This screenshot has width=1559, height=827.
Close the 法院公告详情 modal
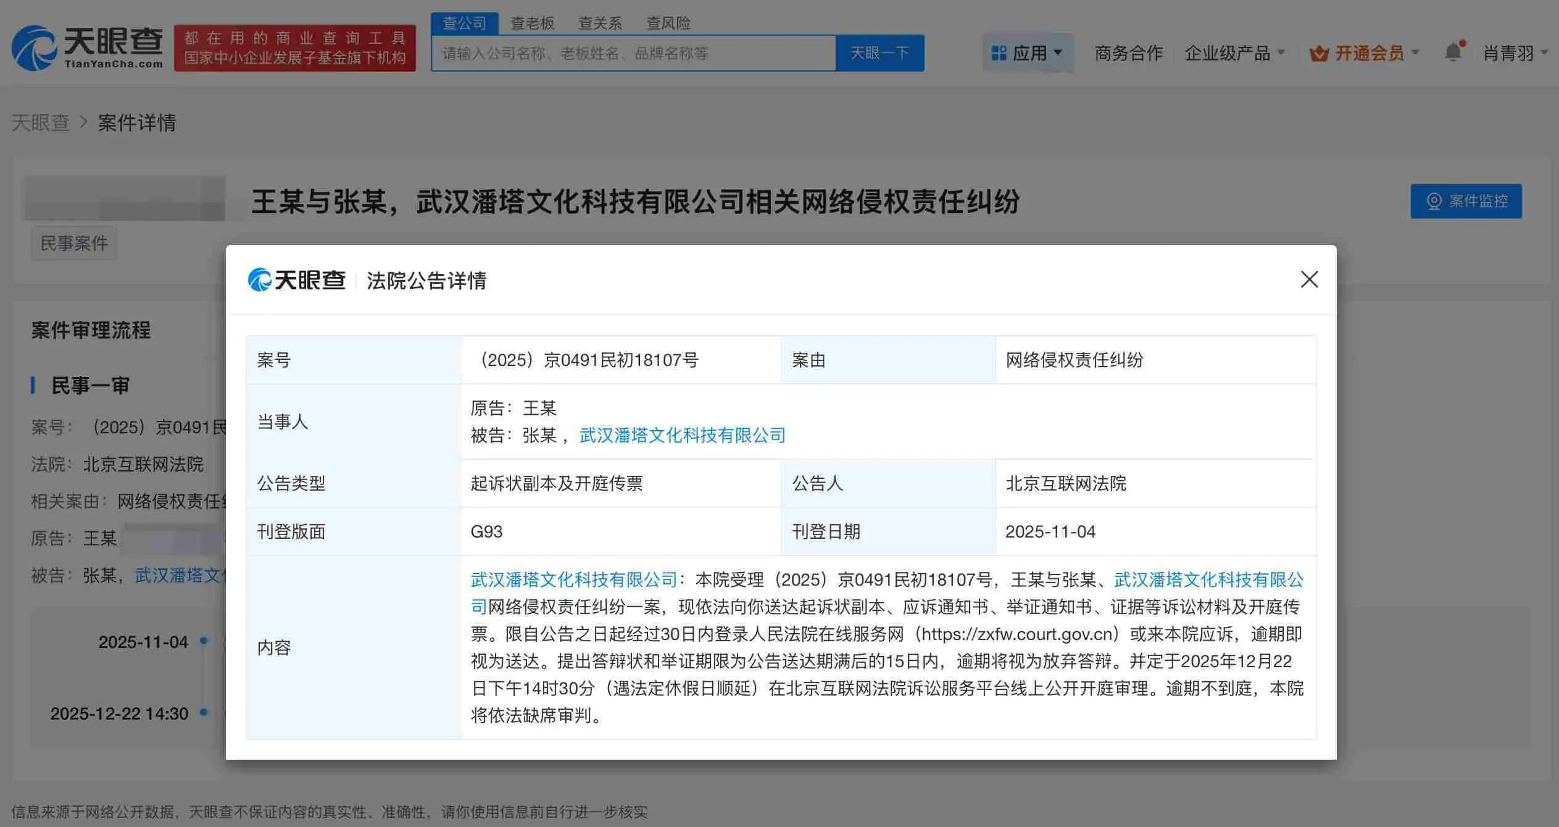click(x=1309, y=280)
